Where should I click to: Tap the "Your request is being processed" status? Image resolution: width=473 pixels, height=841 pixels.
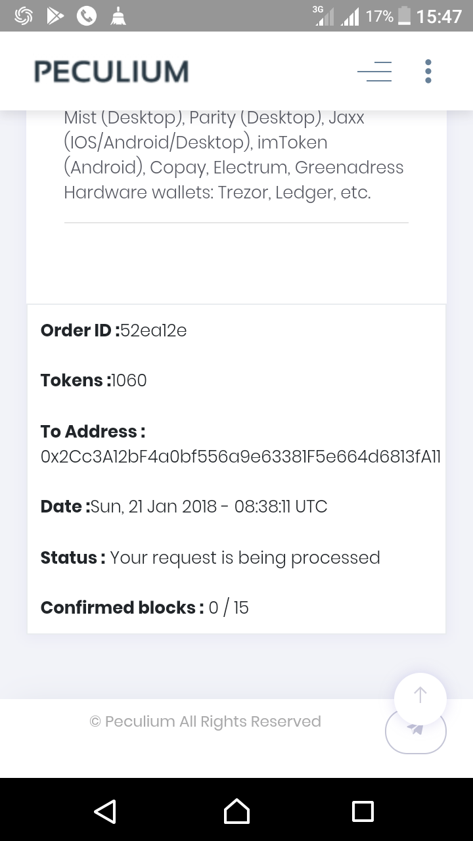(244, 558)
